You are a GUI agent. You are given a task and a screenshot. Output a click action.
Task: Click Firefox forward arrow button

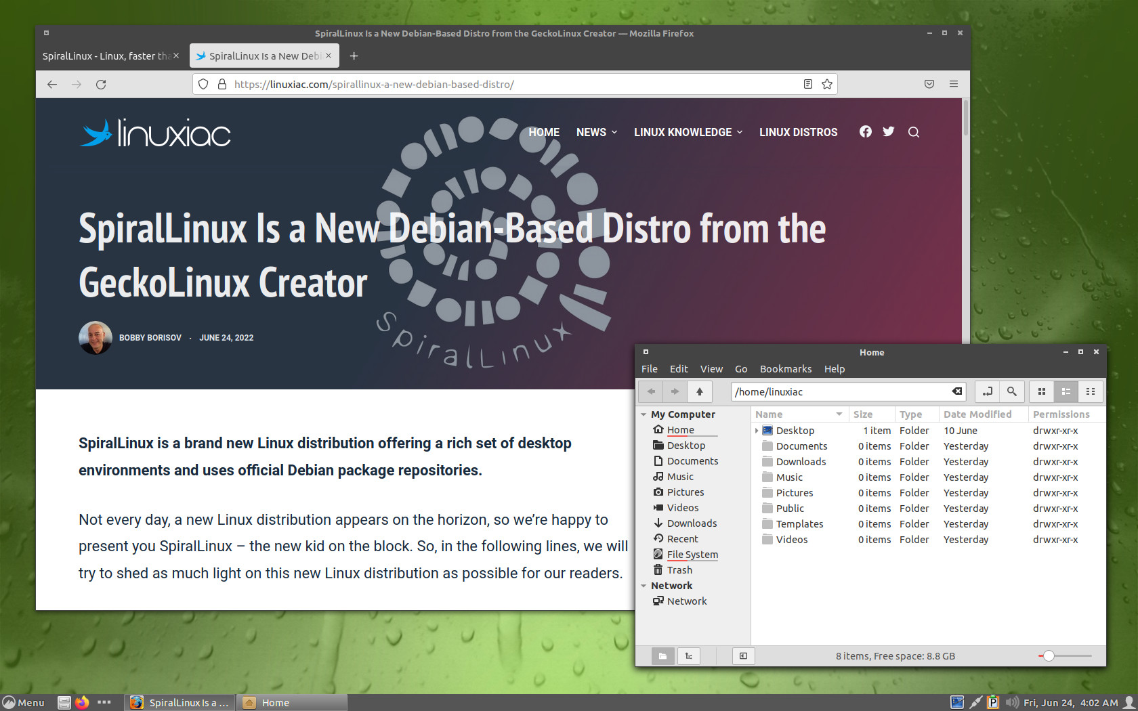coord(77,84)
